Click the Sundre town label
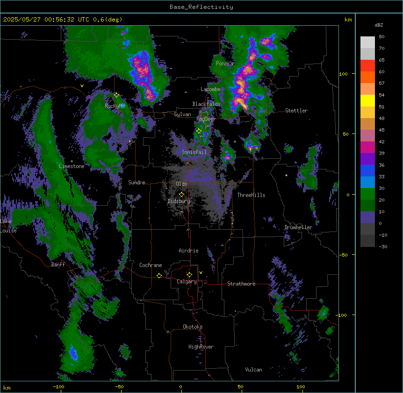403x393 pixels. coord(137,182)
